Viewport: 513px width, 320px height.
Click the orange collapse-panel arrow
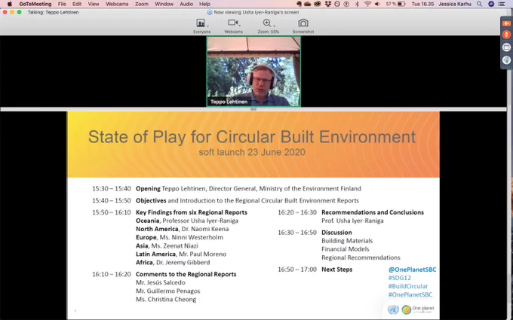[506, 23]
